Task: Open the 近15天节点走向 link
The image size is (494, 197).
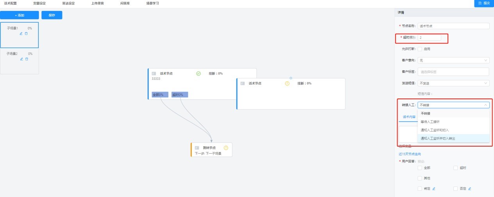Action: [x=410, y=154]
